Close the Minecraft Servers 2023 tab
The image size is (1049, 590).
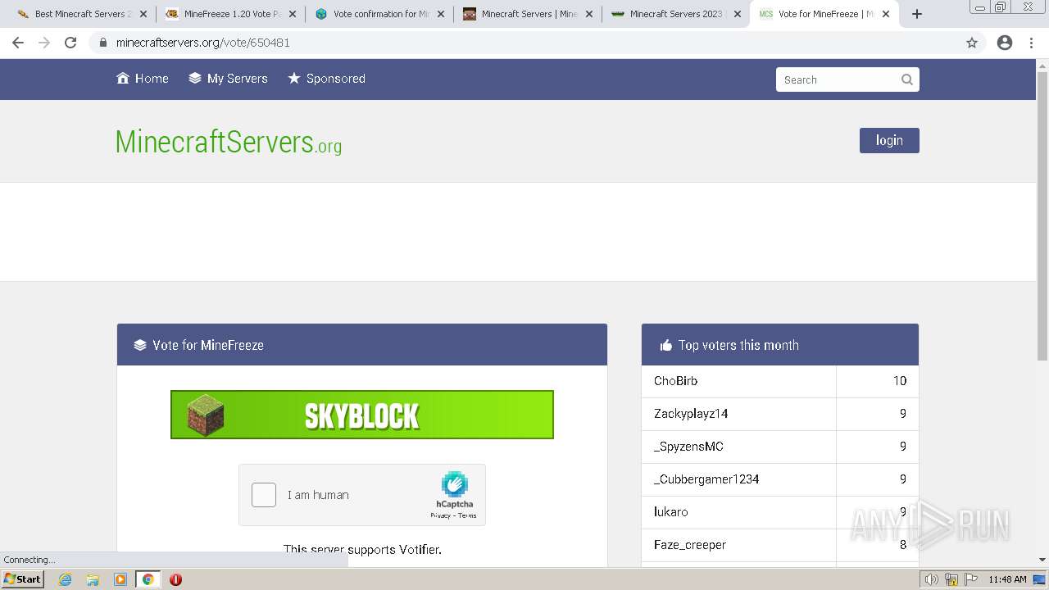pos(738,14)
